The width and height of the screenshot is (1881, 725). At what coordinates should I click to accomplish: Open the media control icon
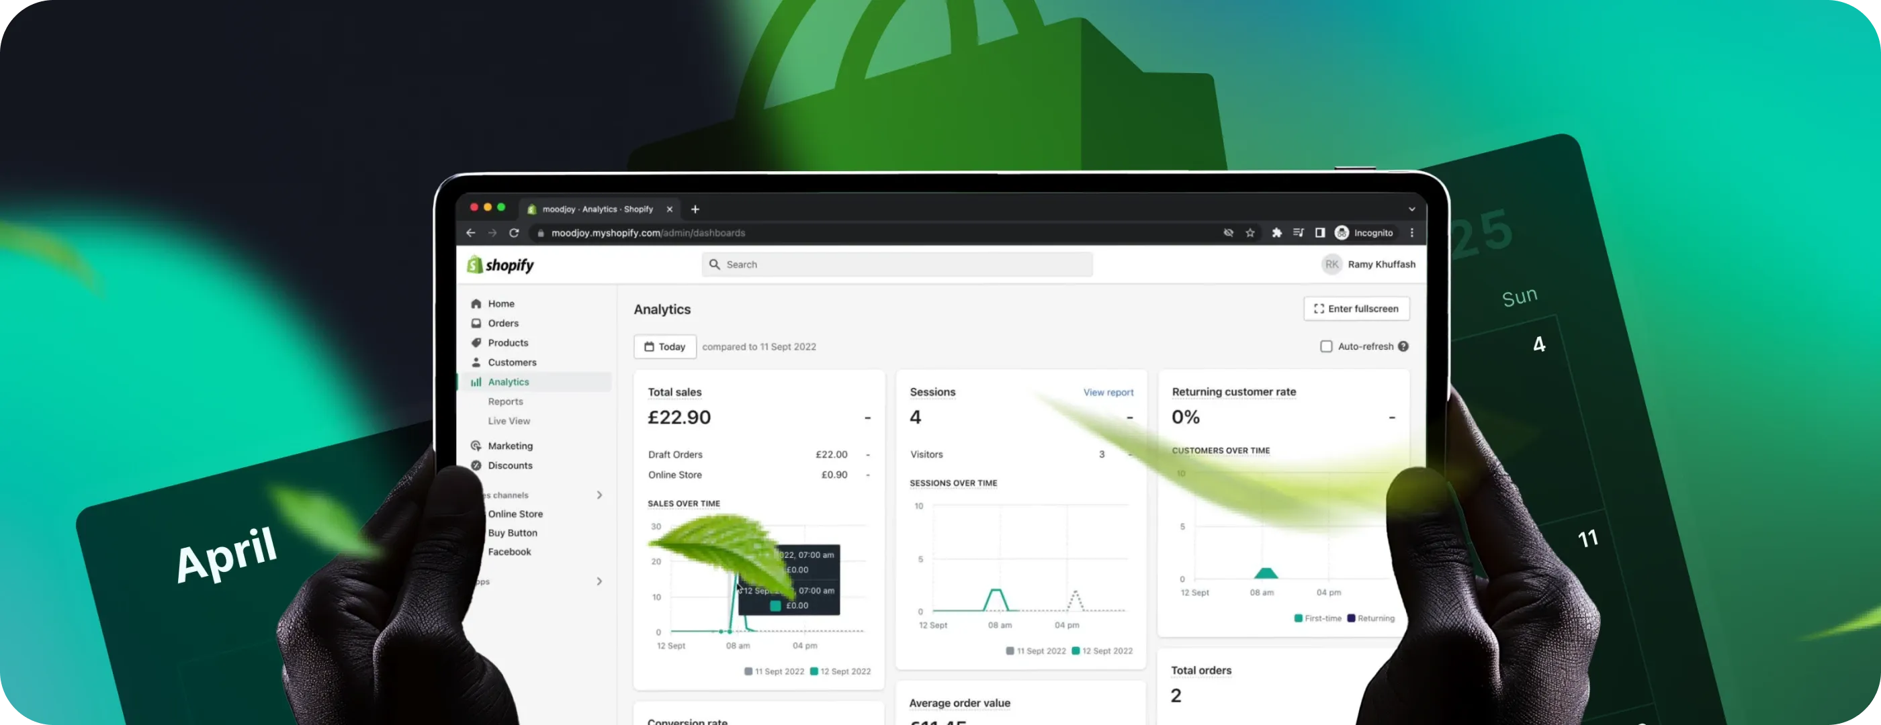[x=1299, y=233]
